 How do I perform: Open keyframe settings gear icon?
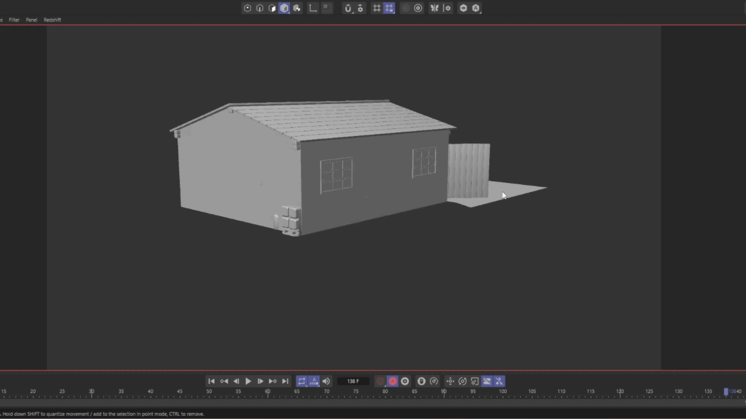pos(405,381)
